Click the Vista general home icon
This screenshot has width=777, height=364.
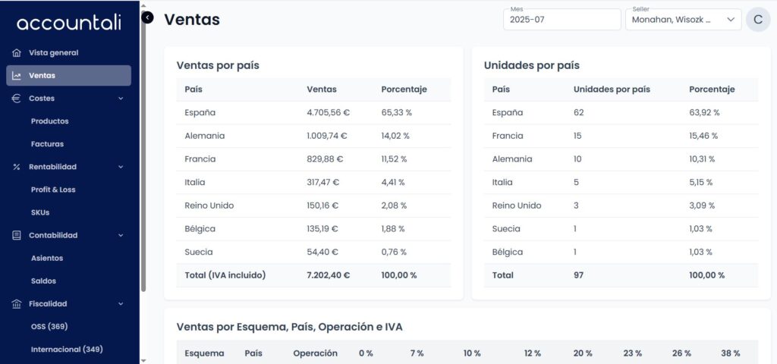17,53
